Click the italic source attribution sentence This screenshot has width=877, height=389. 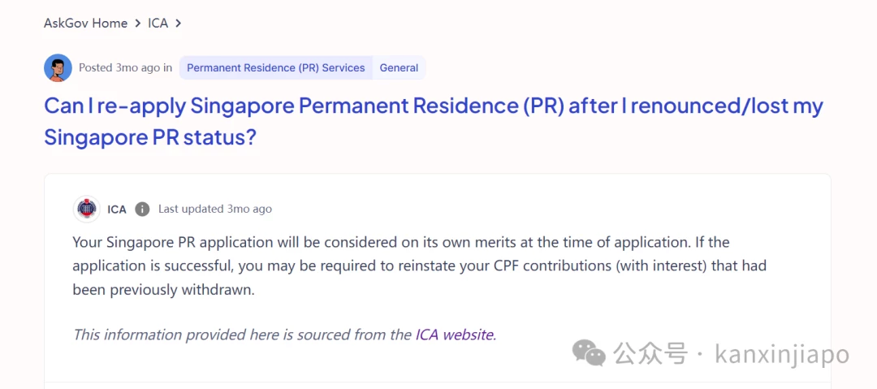coord(285,335)
